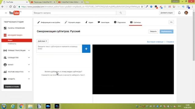Click the Сообщество people icon
Screen dimensions: 195x109
5,58
